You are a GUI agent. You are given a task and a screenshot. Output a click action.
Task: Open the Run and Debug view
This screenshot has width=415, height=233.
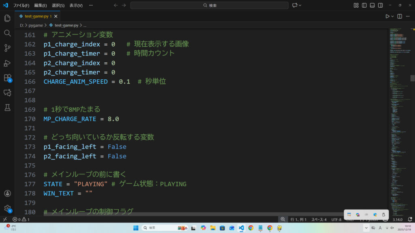coord(7,63)
